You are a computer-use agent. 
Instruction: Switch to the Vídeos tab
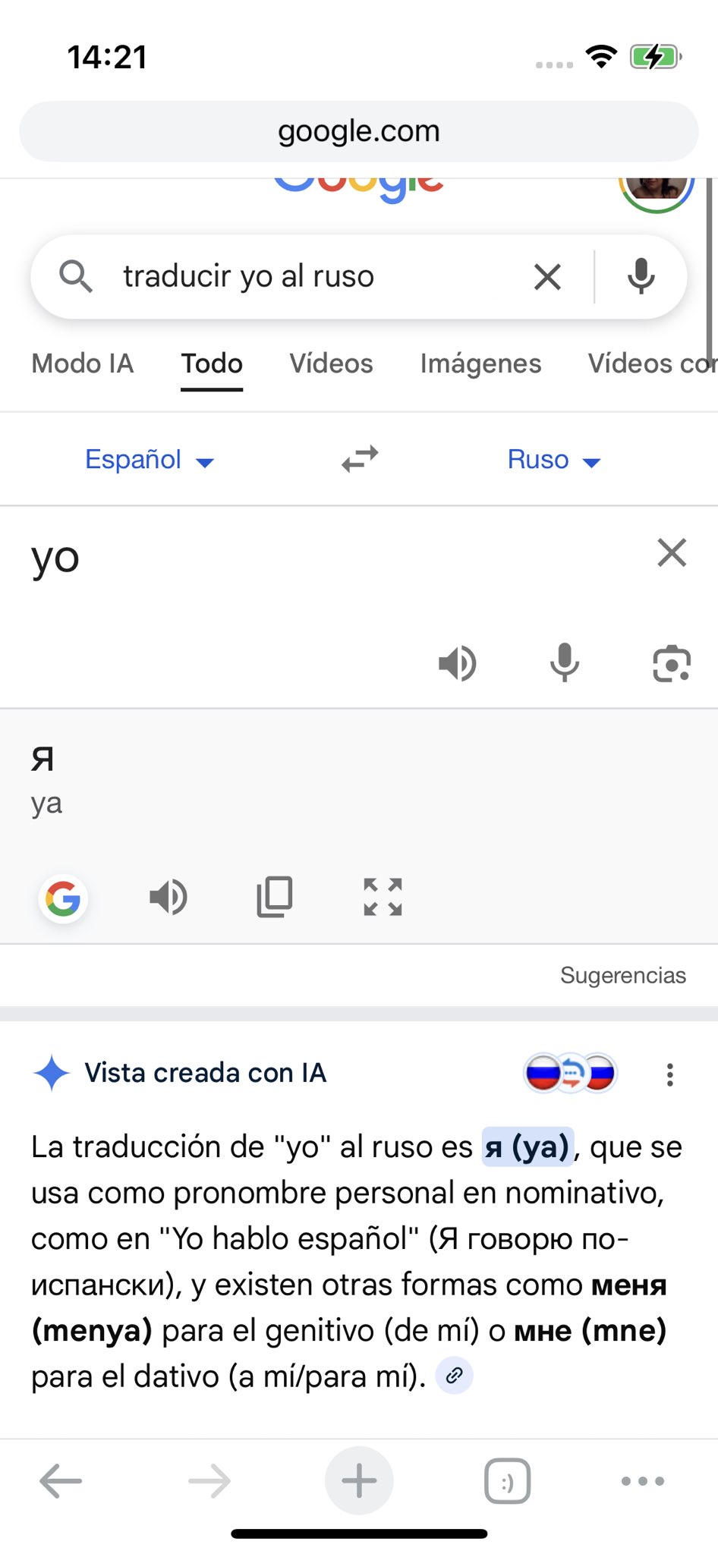pos(331,364)
